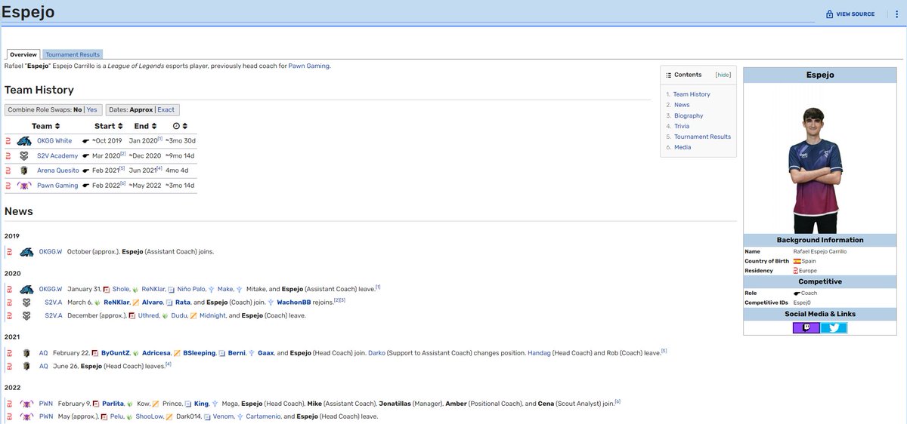The width and height of the screenshot is (907, 424).
Task: Open reference 6 next to Feb 2022
Action: coord(122,183)
